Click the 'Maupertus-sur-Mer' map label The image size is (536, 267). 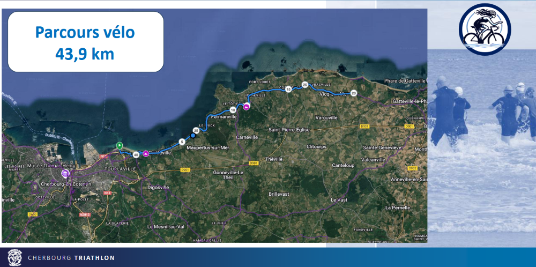click(x=208, y=148)
